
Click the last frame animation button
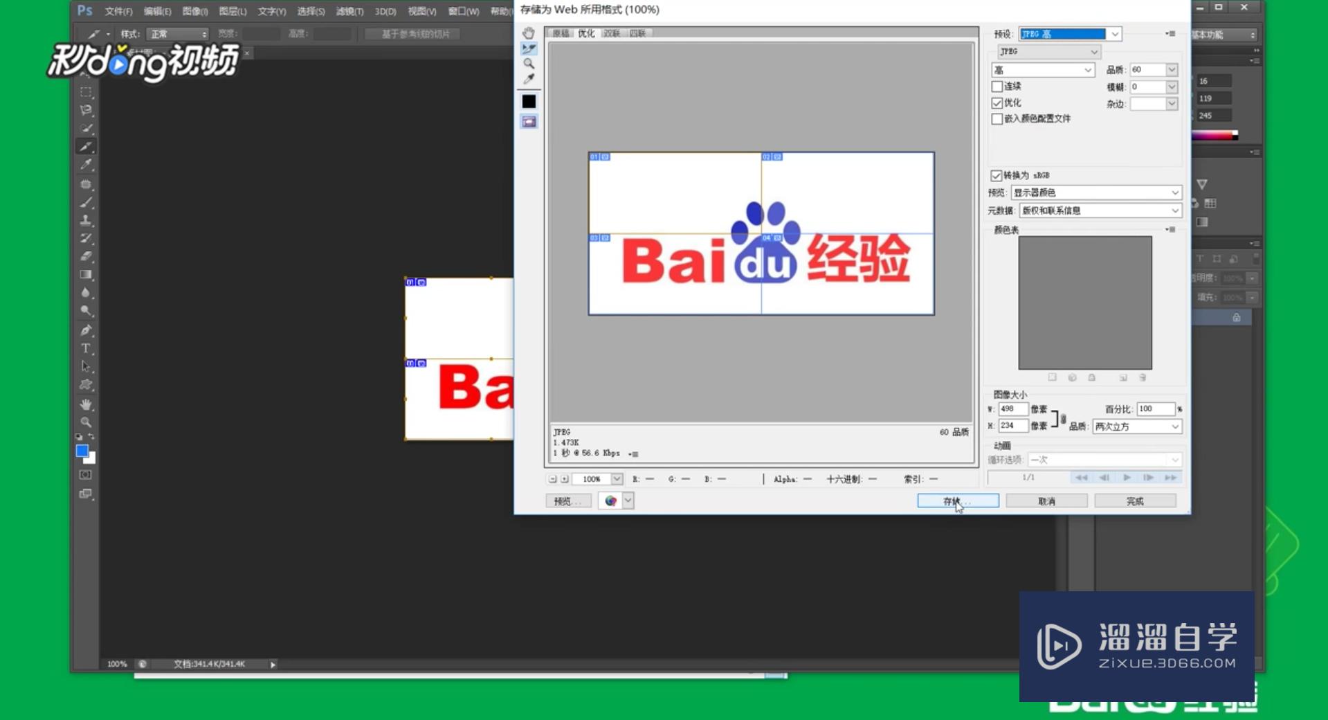[x=1171, y=478]
